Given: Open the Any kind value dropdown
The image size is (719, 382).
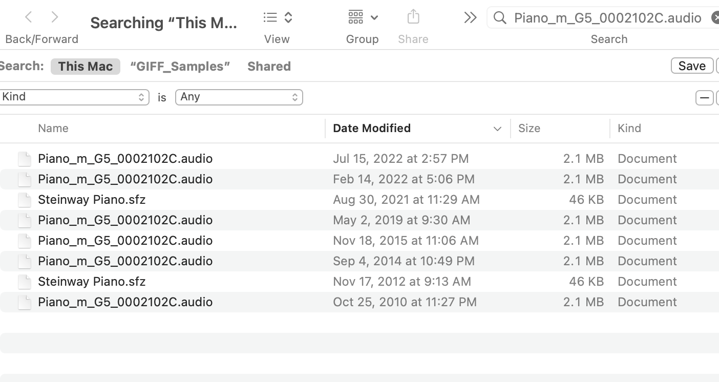Looking at the screenshot, I should tap(239, 97).
